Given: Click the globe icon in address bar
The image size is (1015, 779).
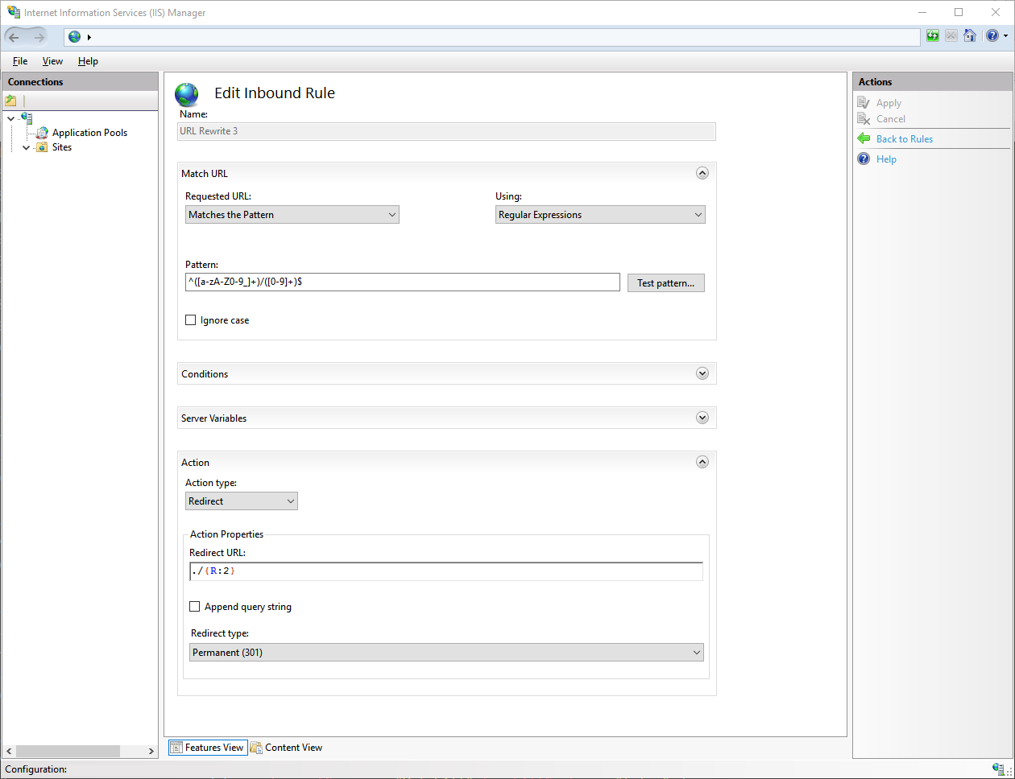Looking at the screenshot, I should (75, 37).
